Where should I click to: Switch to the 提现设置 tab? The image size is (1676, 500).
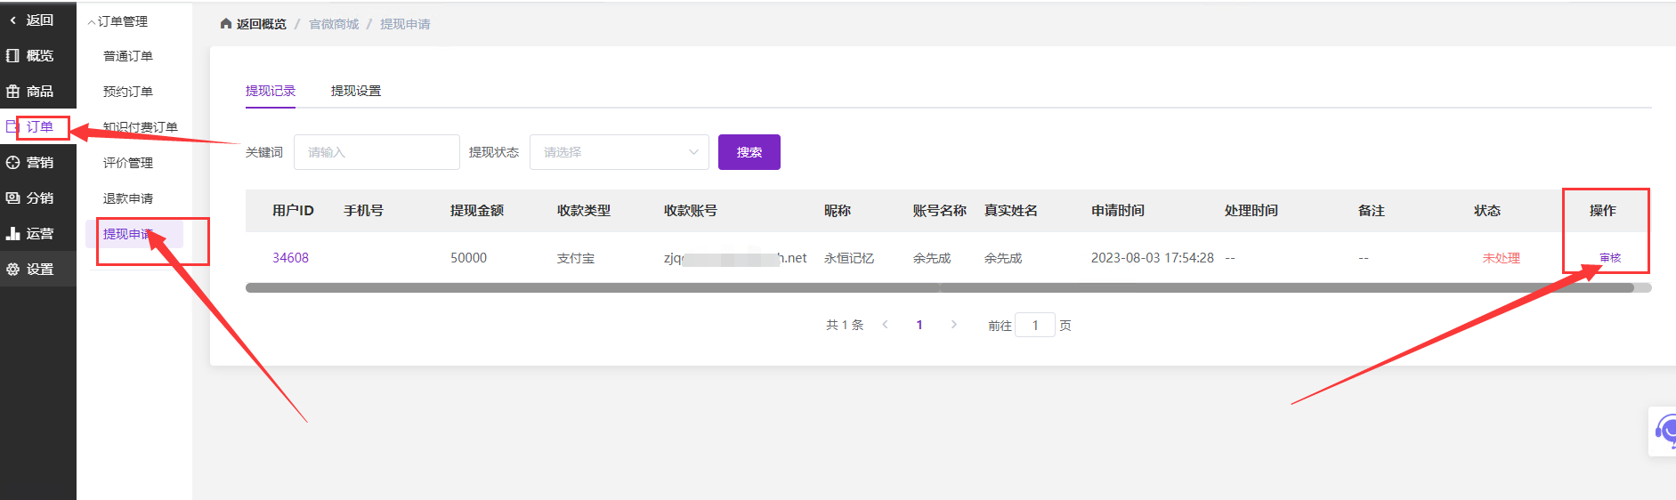pos(355,91)
